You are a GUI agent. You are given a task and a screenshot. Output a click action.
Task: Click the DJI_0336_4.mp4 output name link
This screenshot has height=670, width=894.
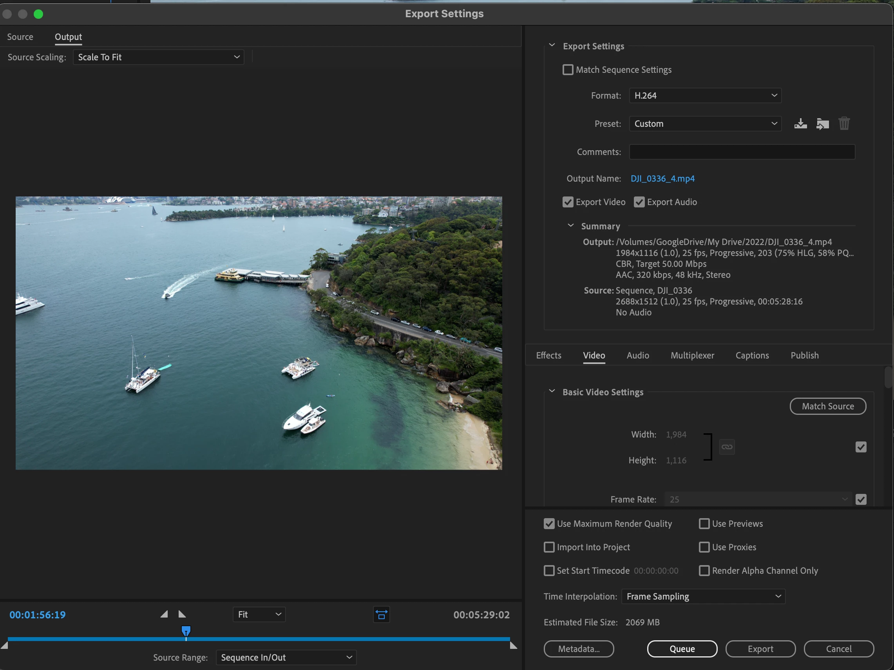(x=662, y=178)
